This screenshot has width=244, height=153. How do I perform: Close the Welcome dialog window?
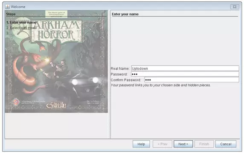[x=235, y=7]
